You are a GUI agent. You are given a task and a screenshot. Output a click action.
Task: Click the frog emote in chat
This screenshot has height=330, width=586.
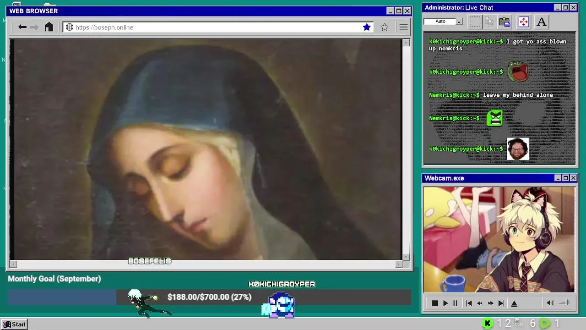point(518,71)
